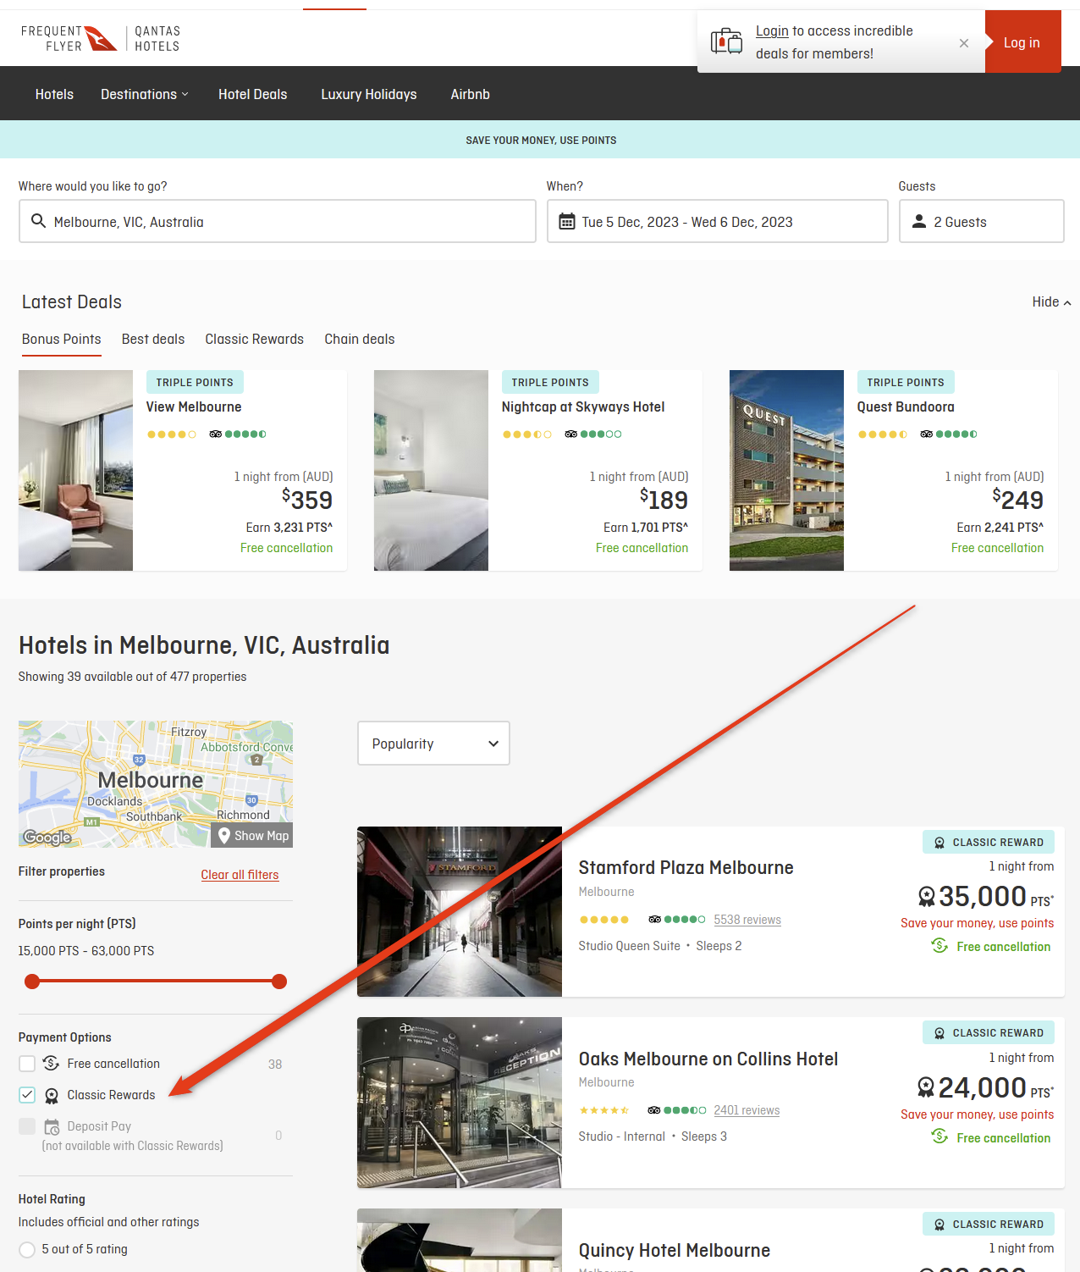This screenshot has width=1080, height=1272.
Task: Click Oaks Melbourne free cancellation icon
Action: click(x=939, y=1137)
